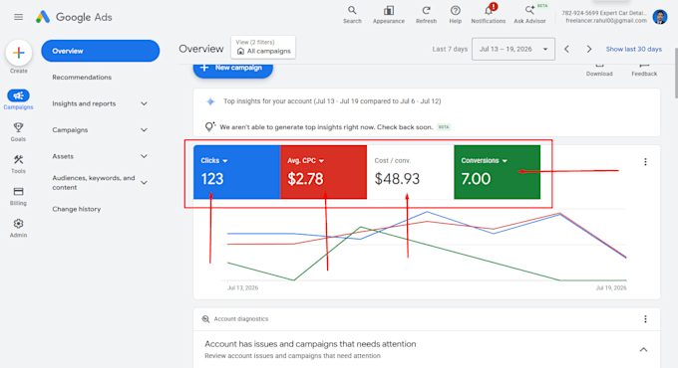Collapse the account issues section
The image size is (678, 368).
[x=643, y=349]
